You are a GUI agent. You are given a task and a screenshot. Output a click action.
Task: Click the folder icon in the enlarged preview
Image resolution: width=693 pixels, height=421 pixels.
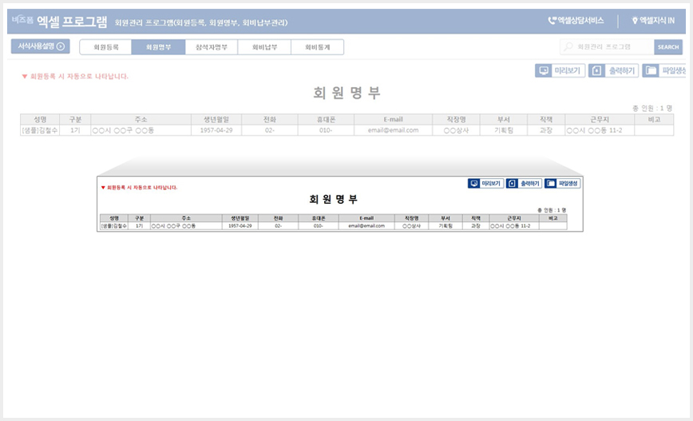pos(550,183)
